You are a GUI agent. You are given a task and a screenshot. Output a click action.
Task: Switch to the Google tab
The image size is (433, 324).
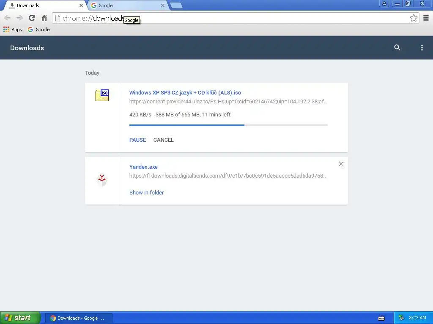(128, 5)
